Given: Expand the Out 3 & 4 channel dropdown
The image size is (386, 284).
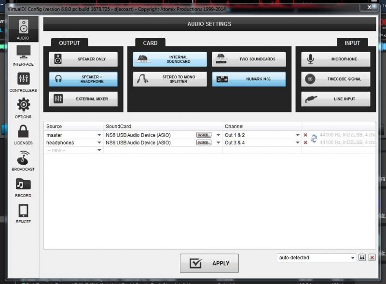Looking at the screenshot, I should click(x=298, y=143).
